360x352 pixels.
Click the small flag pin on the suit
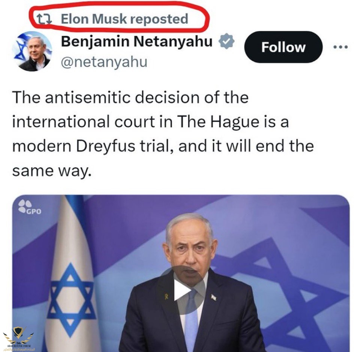pyautogui.click(x=214, y=297)
